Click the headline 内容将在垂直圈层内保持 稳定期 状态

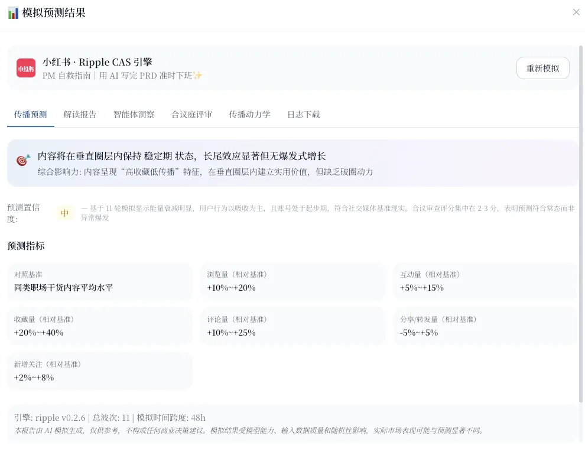coord(181,156)
